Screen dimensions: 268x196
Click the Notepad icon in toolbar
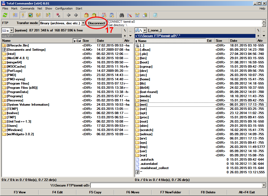(x=155, y=15)
